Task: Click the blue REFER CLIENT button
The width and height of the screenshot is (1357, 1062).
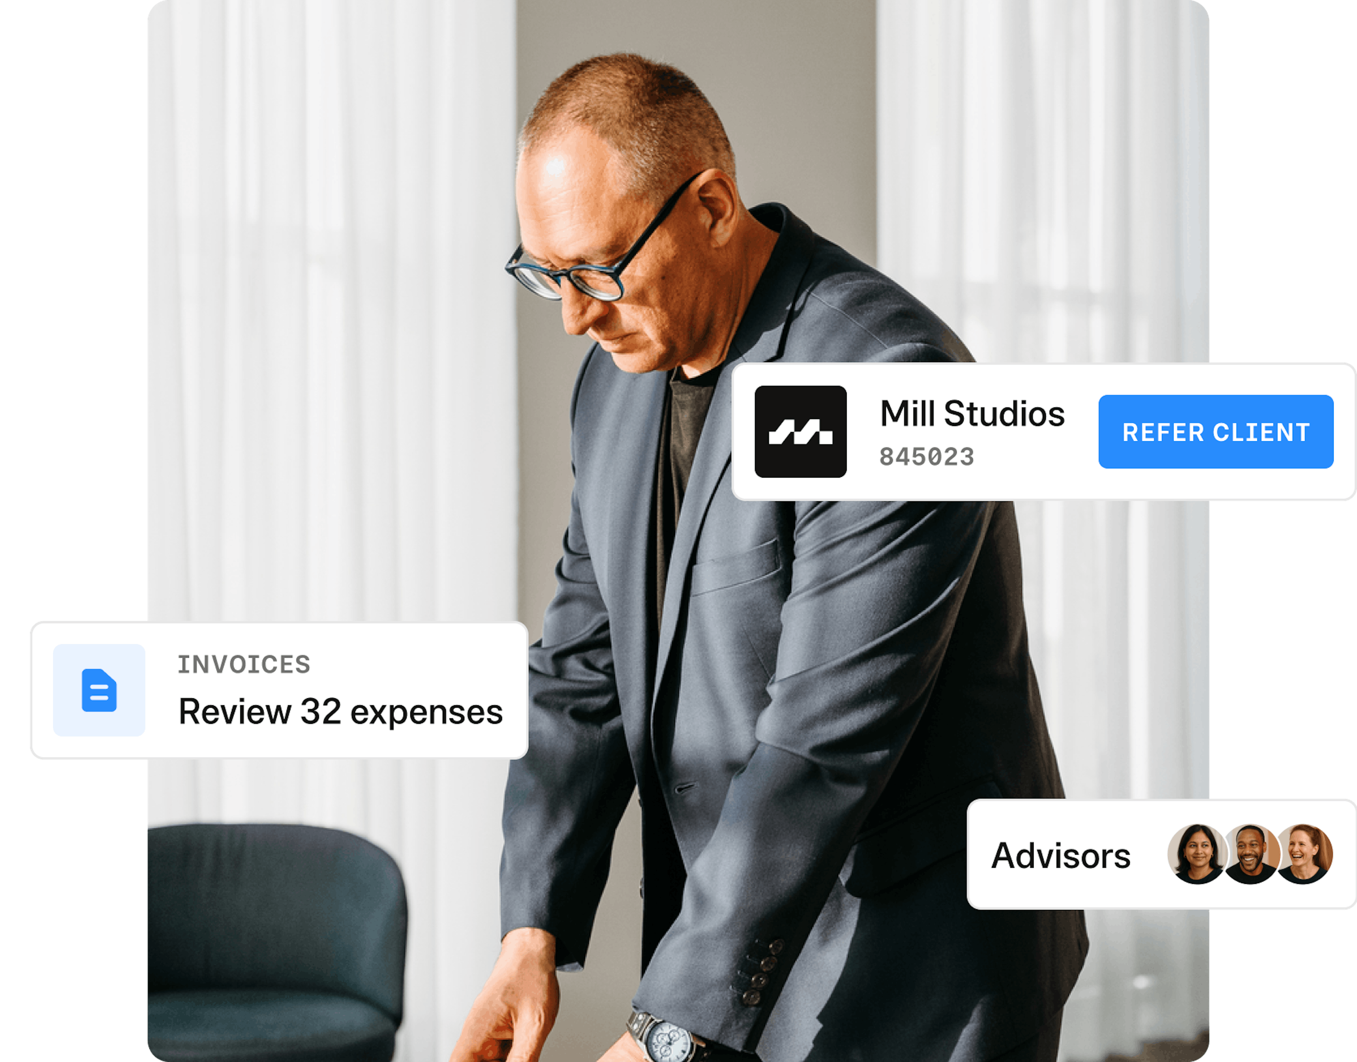Action: 1215,432
